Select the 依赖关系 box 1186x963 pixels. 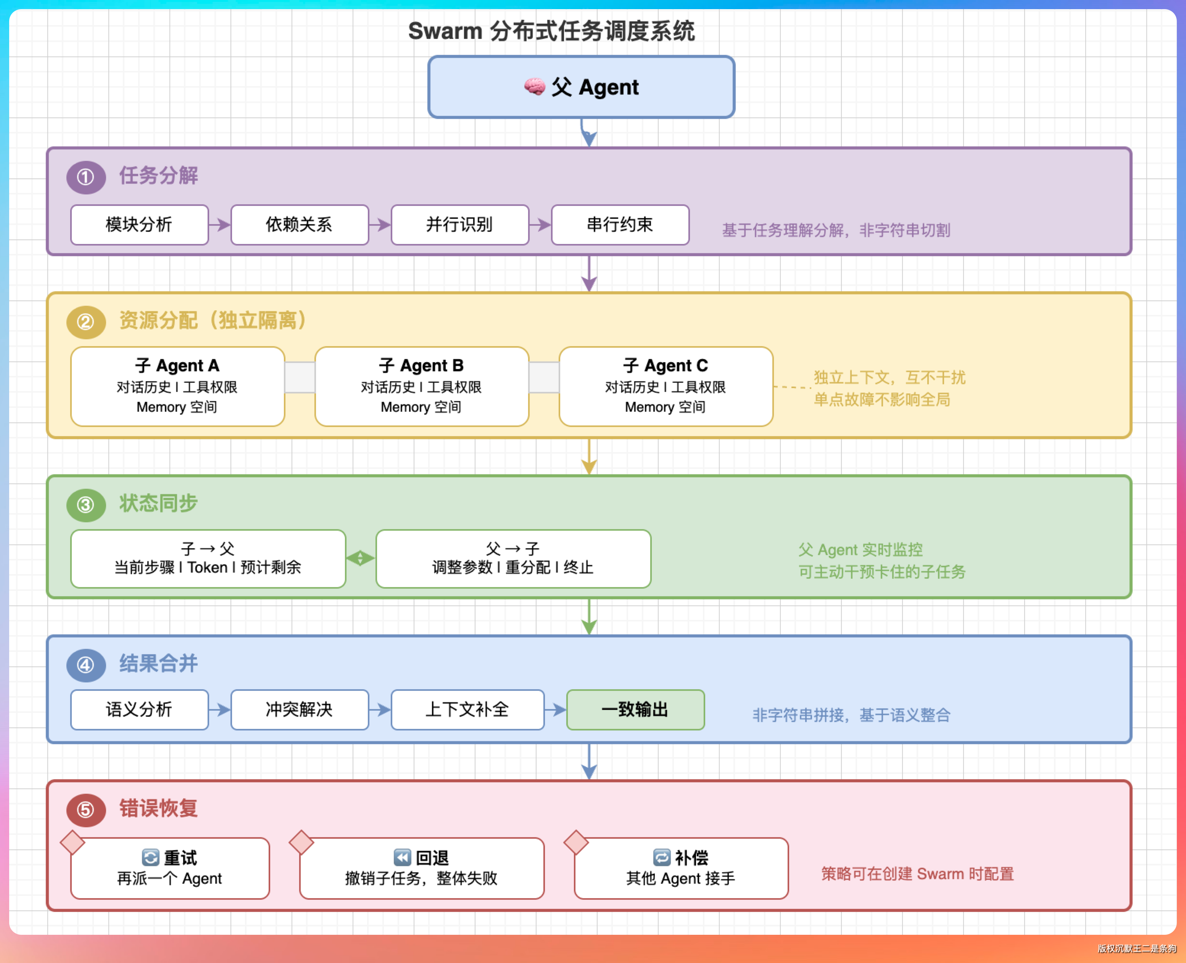pyautogui.click(x=299, y=225)
